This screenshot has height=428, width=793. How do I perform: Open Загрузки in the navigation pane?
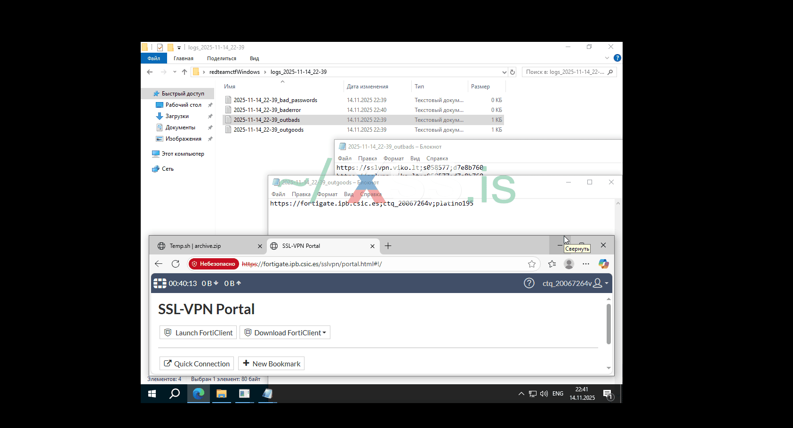(177, 116)
